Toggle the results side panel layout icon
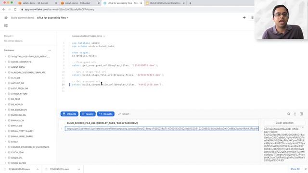This screenshot has height=173, width=308. [301, 114]
